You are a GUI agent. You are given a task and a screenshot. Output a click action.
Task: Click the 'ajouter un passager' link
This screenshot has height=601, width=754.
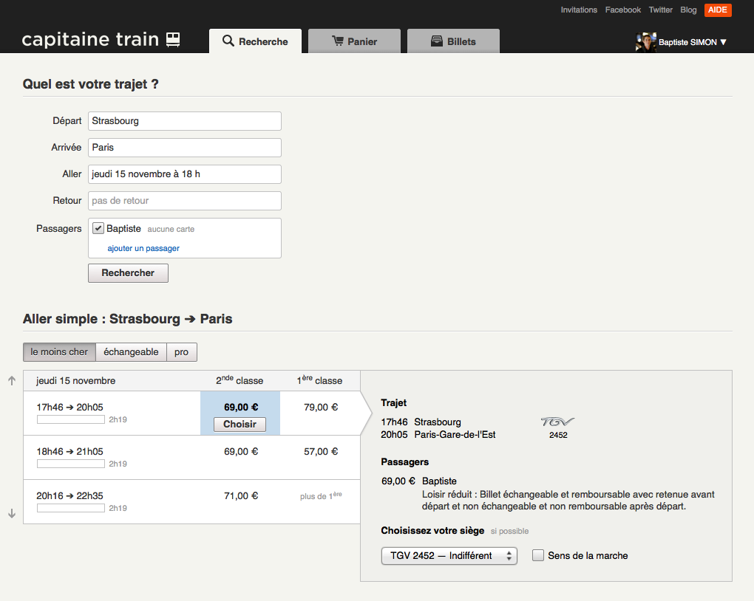tap(143, 248)
